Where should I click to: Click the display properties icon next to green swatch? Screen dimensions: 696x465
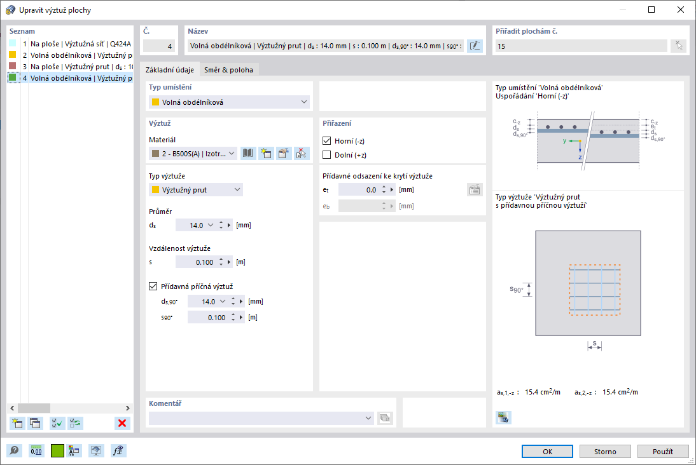[74, 451]
